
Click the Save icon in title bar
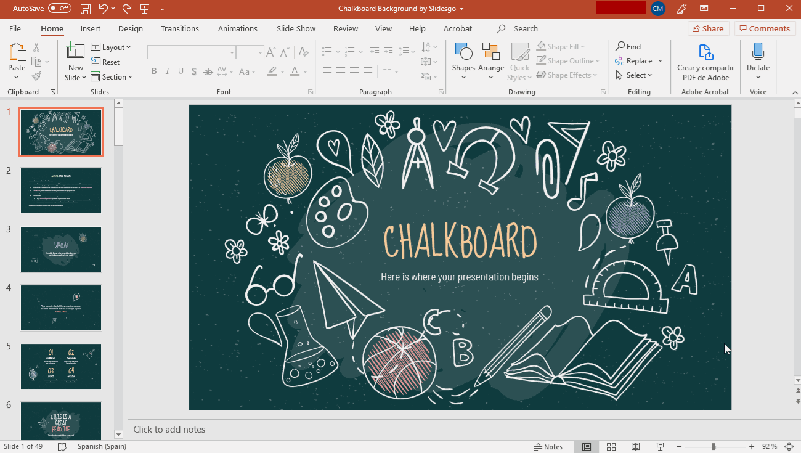tap(86, 9)
